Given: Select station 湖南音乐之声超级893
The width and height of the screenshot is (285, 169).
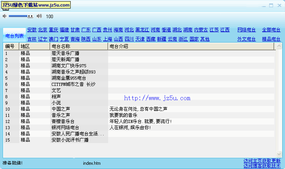Looking at the screenshot, I should click(74, 72).
